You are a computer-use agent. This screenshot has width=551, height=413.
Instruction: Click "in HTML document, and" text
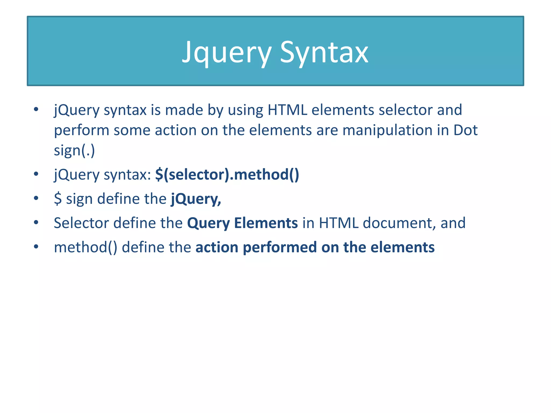(x=384, y=223)
